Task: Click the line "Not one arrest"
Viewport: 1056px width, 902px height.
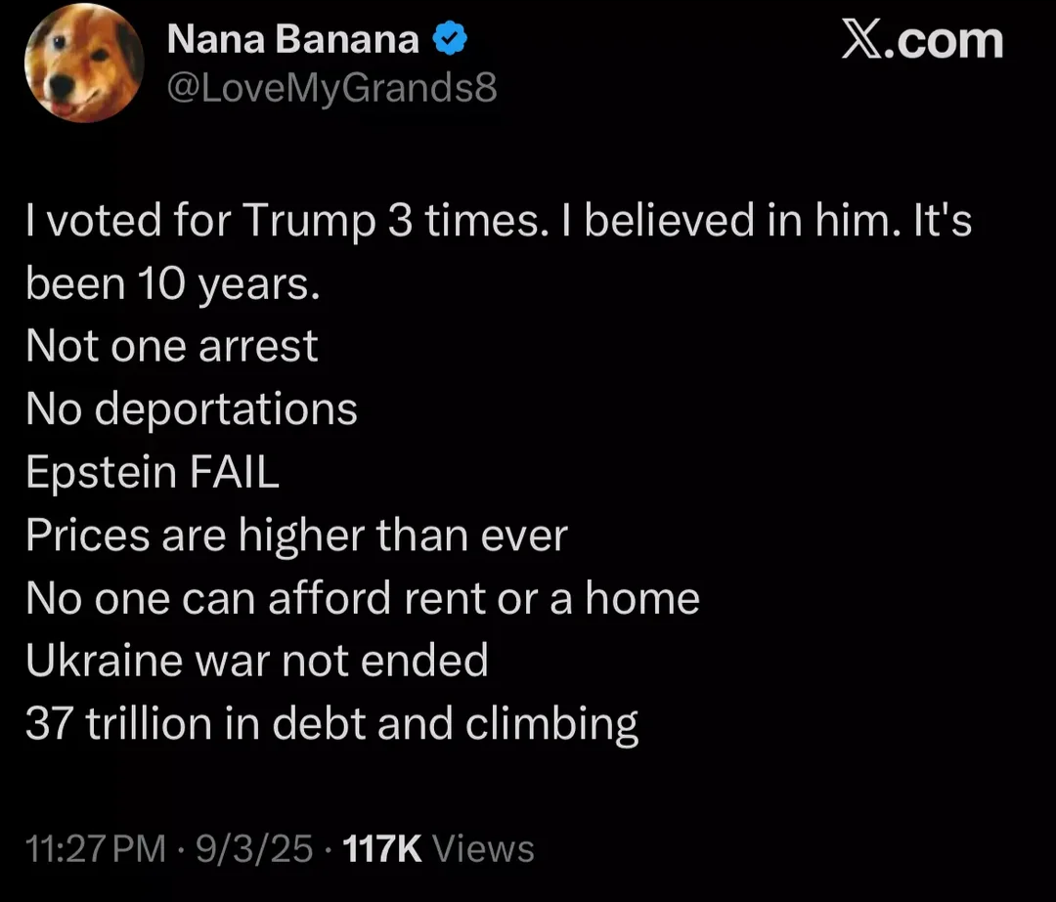Action: 172,346
